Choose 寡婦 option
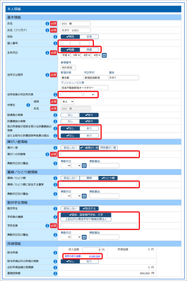Viewport: 187px width, 281px height. click(x=89, y=178)
